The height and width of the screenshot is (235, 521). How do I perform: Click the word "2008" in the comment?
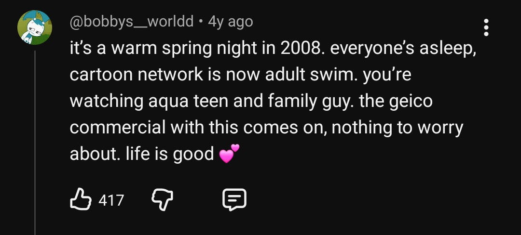[x=299, y=49]
